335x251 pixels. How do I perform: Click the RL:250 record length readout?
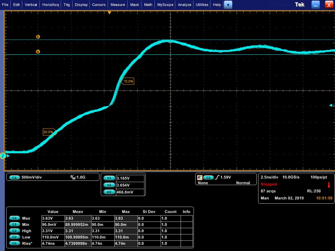pyautogui.click(x=314, y=191)
